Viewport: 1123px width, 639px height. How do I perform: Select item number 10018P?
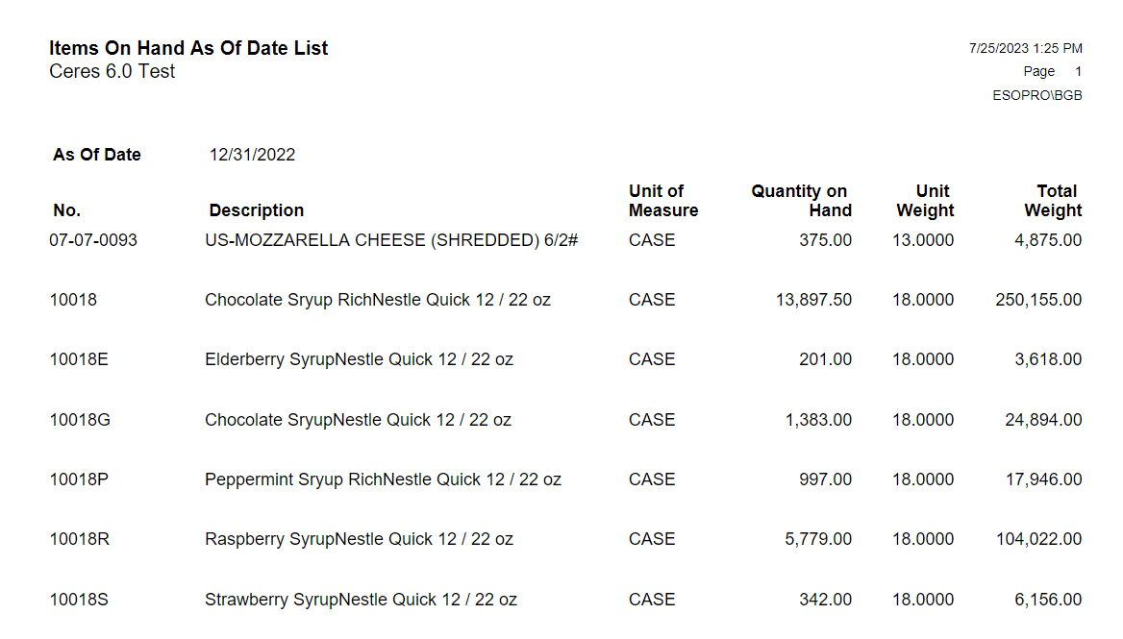79,479
